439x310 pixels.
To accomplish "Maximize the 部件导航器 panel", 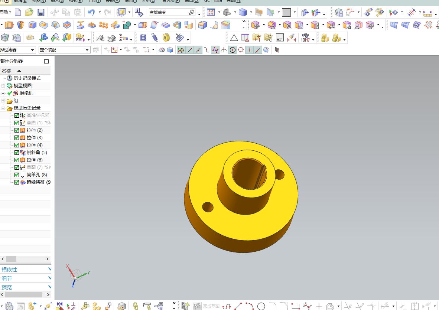I will click(x=46, y=61).
